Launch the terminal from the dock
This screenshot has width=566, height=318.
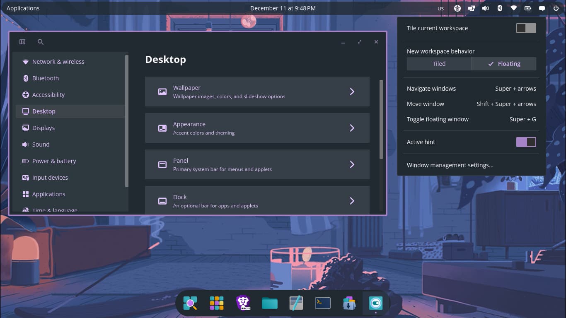[322, 303]
